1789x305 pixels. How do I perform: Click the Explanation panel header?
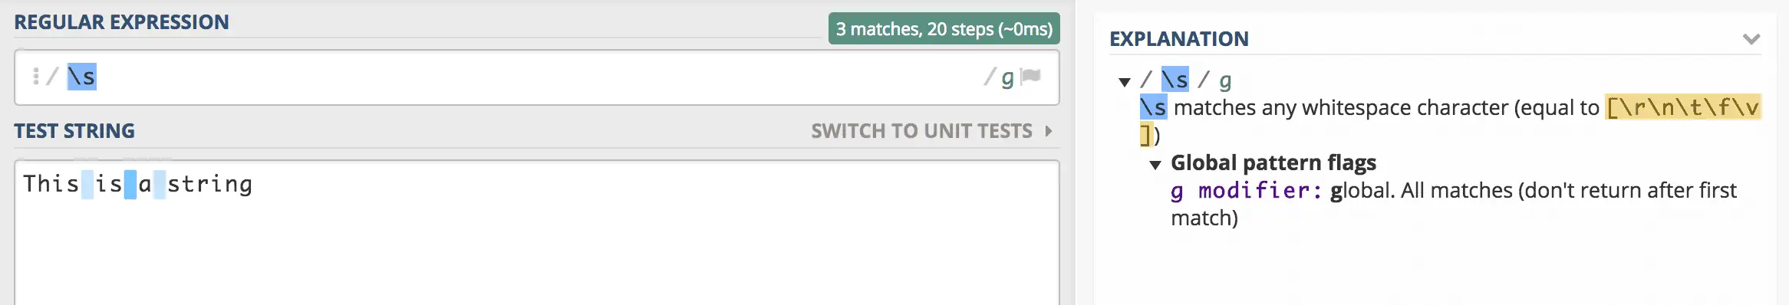(1179, 38)
